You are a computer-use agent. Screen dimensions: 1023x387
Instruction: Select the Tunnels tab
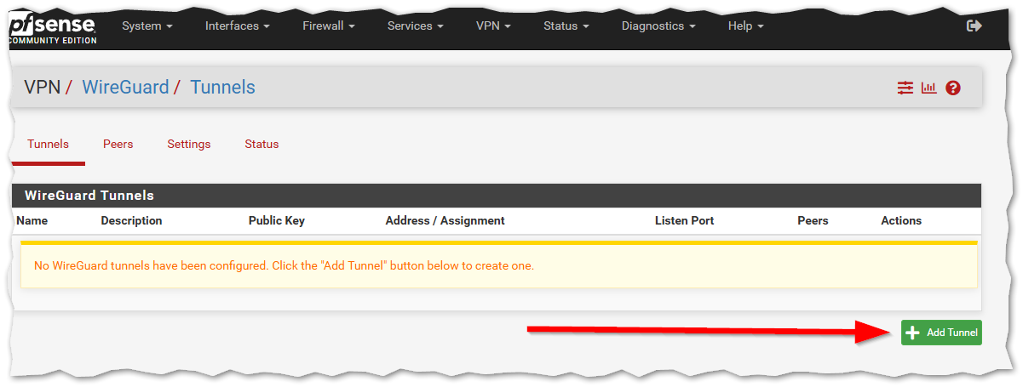(x=48, y=145)
